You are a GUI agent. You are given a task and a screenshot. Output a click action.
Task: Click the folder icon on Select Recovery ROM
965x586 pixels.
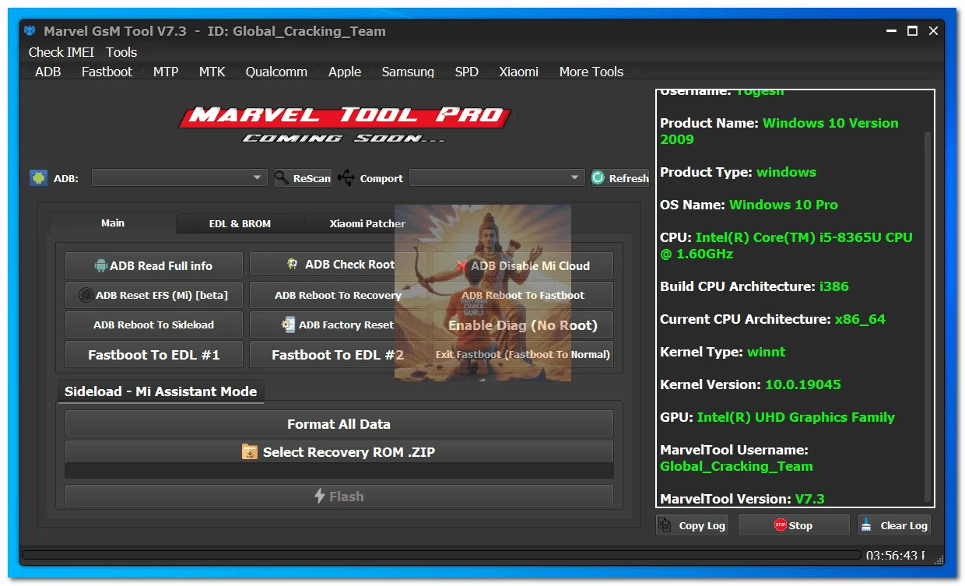coord(250,451)
